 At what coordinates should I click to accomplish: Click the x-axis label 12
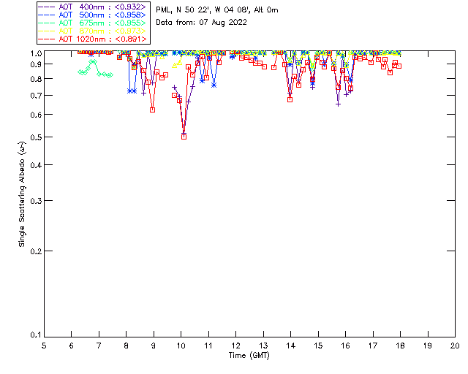[235, 346]
